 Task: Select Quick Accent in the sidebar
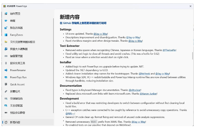(17, 84)
